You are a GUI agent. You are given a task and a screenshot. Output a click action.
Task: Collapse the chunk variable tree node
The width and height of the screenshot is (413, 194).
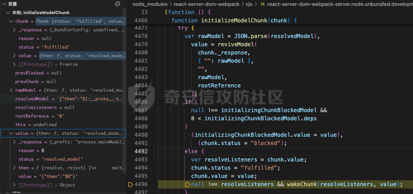pos(11,21)
